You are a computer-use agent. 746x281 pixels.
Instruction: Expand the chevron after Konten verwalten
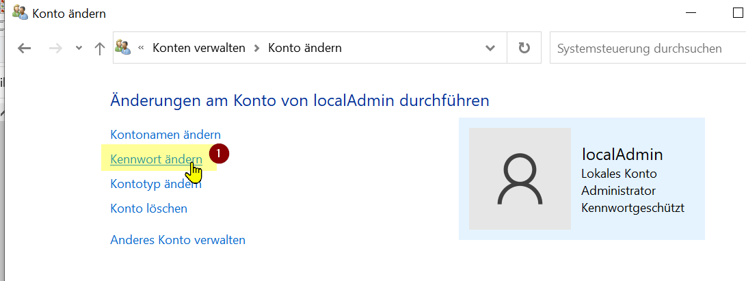(257, 49)
